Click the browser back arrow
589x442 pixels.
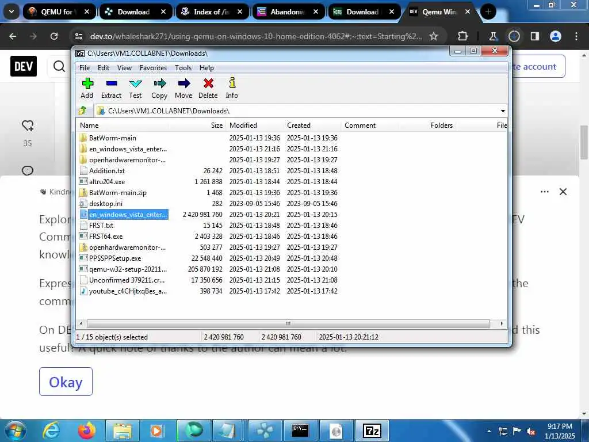coord(13,36)
